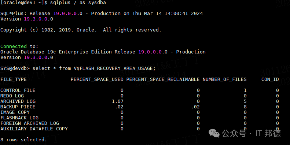Click the NUMBER_OF_FILES column header

[x=224, y=79]
